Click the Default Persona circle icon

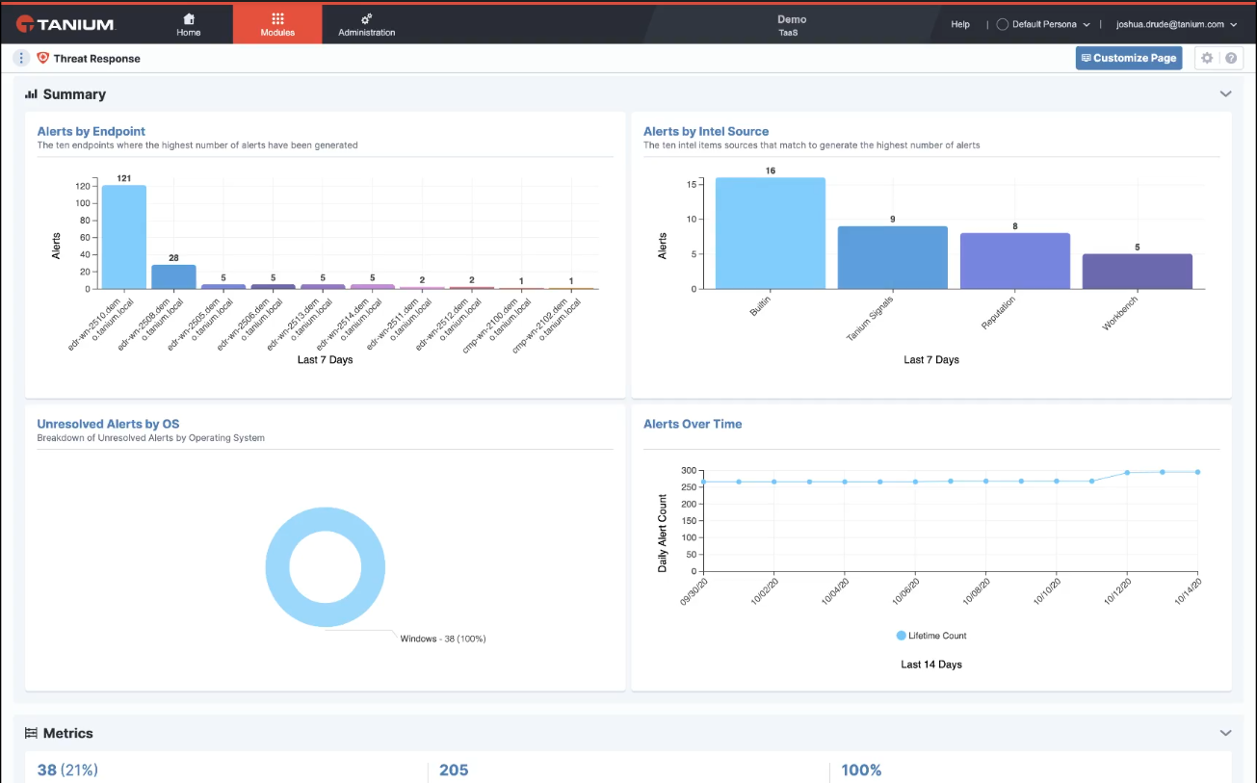click(x=1002, y=24)
